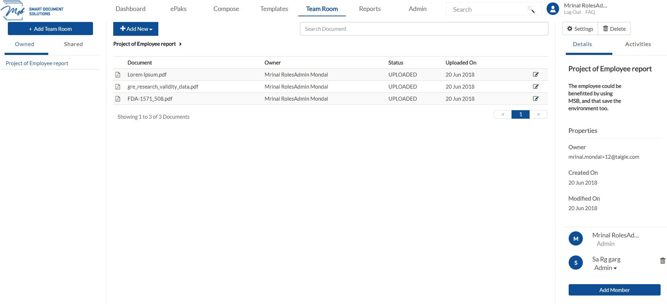Click the M avatar of Mrinal RolesAd member
667x304 pixels.
coord(575,239)
